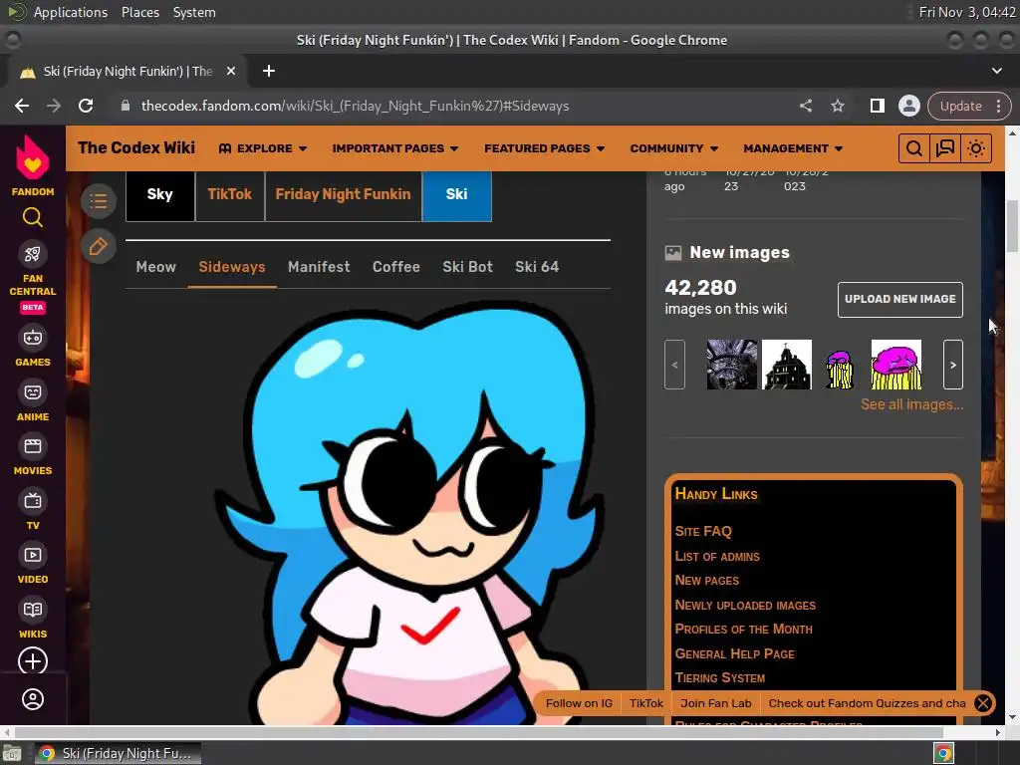This screenshot has width=1020, height=765.
Task: Click the See all images link
Action: [911, 404]
